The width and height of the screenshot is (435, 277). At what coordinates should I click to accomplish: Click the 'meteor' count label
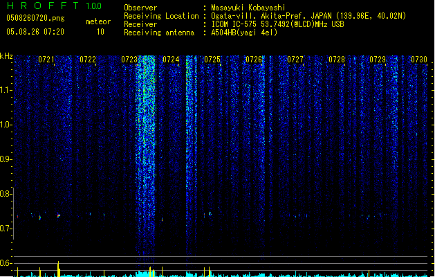98,21
